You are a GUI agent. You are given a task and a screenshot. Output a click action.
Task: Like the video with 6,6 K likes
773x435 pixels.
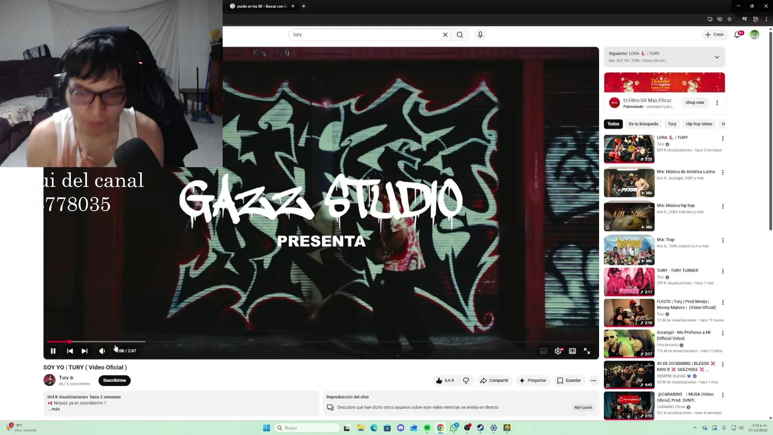pyautogui.click(x=444, y=381)
